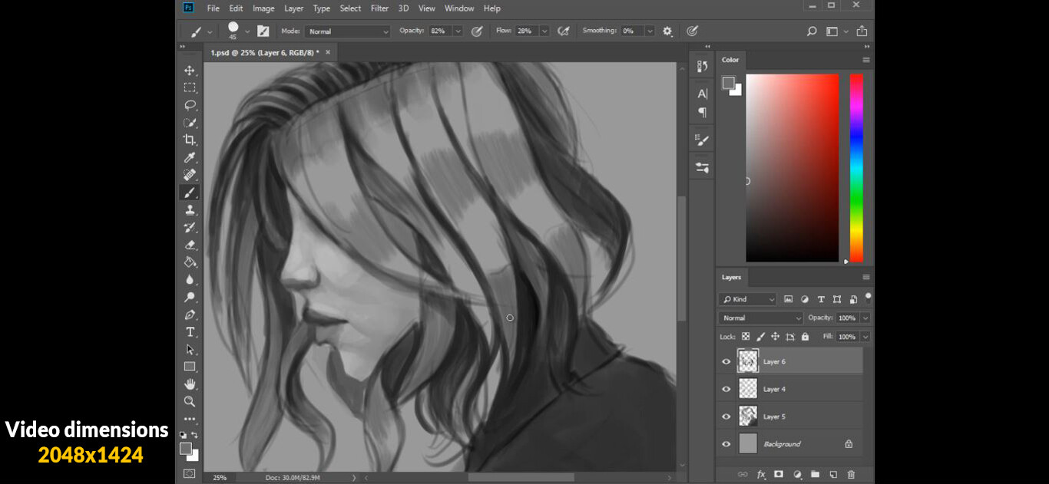This screenshot has height=484, width=1049.
Task: Open the Filter menu
Action: tap(379, 8)
